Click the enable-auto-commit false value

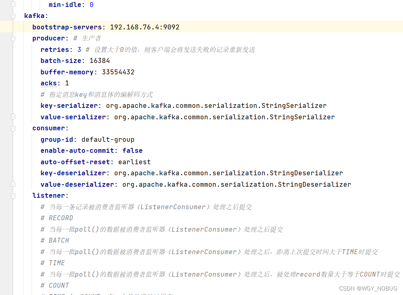pyautogui.click(x=132, y=150)
